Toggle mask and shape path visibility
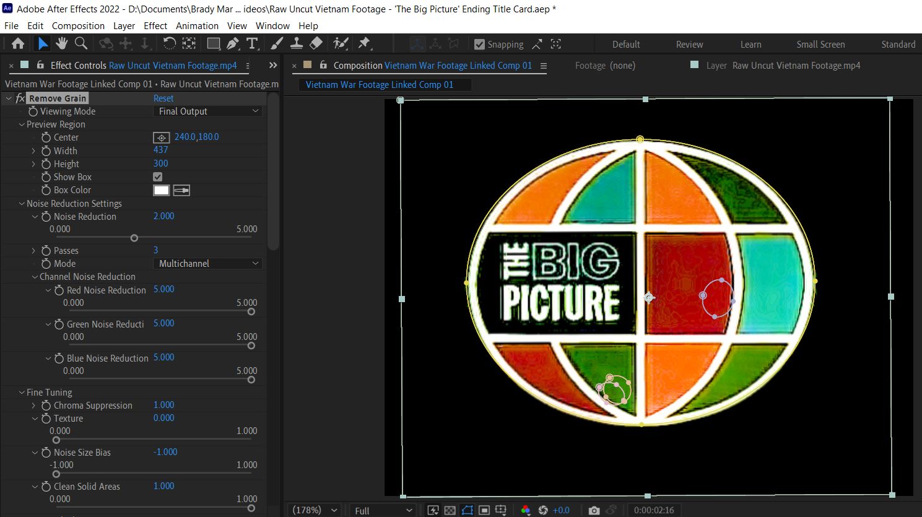The height and width of the screenshot is (517, 922). pos(468,510)
